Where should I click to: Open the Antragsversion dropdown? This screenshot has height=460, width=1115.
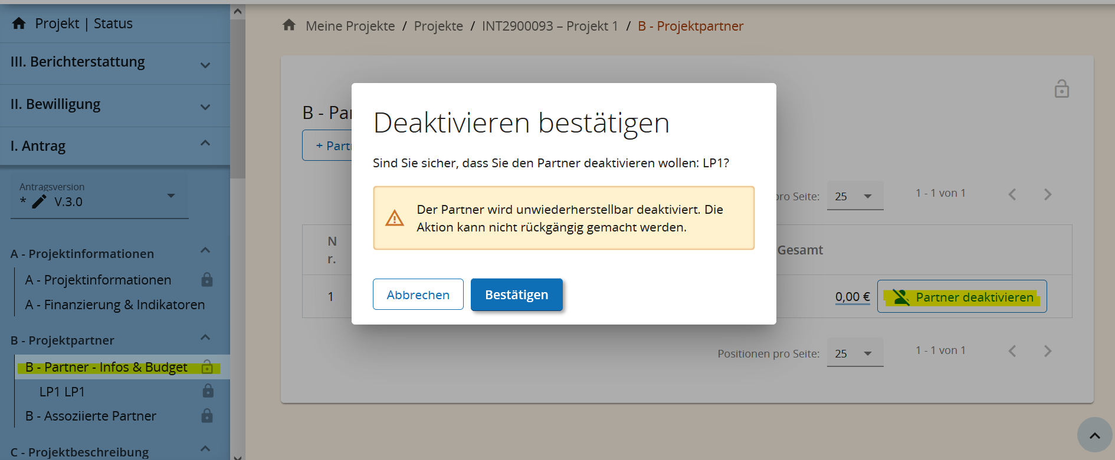tap(170, 196)
